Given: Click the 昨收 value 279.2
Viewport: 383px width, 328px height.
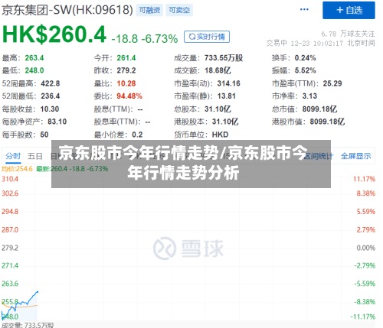Looking at the screenshot, I should (126, 70).
